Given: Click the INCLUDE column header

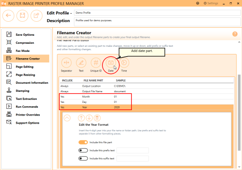Looking at the screenshot, I should coord(67,81).
